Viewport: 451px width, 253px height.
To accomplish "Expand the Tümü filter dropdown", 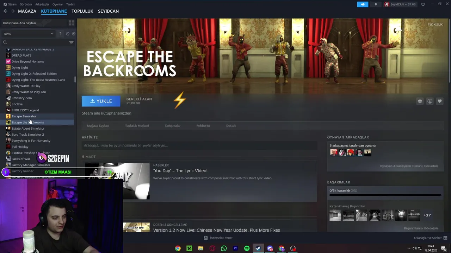I will 28,34.
